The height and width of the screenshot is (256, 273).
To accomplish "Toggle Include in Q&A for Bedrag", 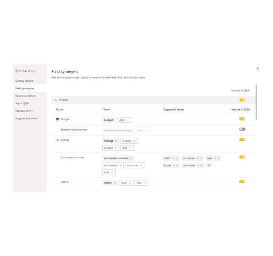I will click(242, 140).
